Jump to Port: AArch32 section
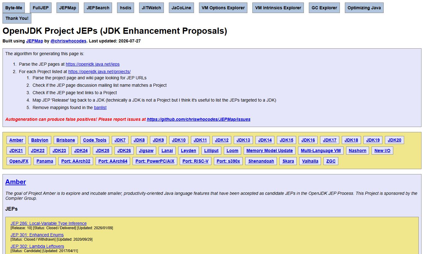 [x=76, y=161]
